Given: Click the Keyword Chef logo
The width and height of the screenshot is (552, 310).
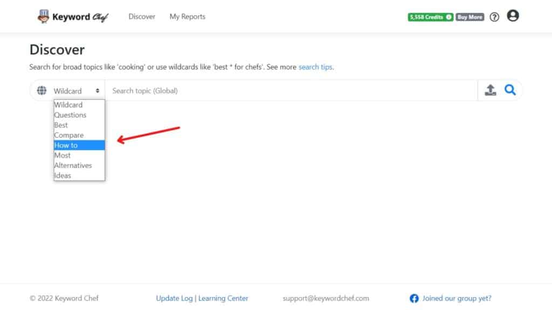Looking at the screenshot, I should coord(72,16).
